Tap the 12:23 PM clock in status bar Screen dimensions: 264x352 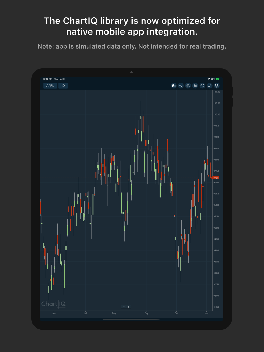[x=48, y=79]
